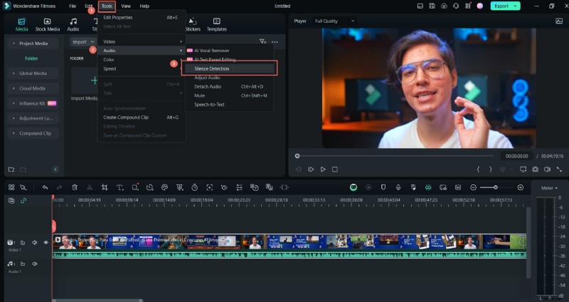Mute the Audio 1 track
The width and height of the screenshot is (569, 302).
[x=34, y=264]
